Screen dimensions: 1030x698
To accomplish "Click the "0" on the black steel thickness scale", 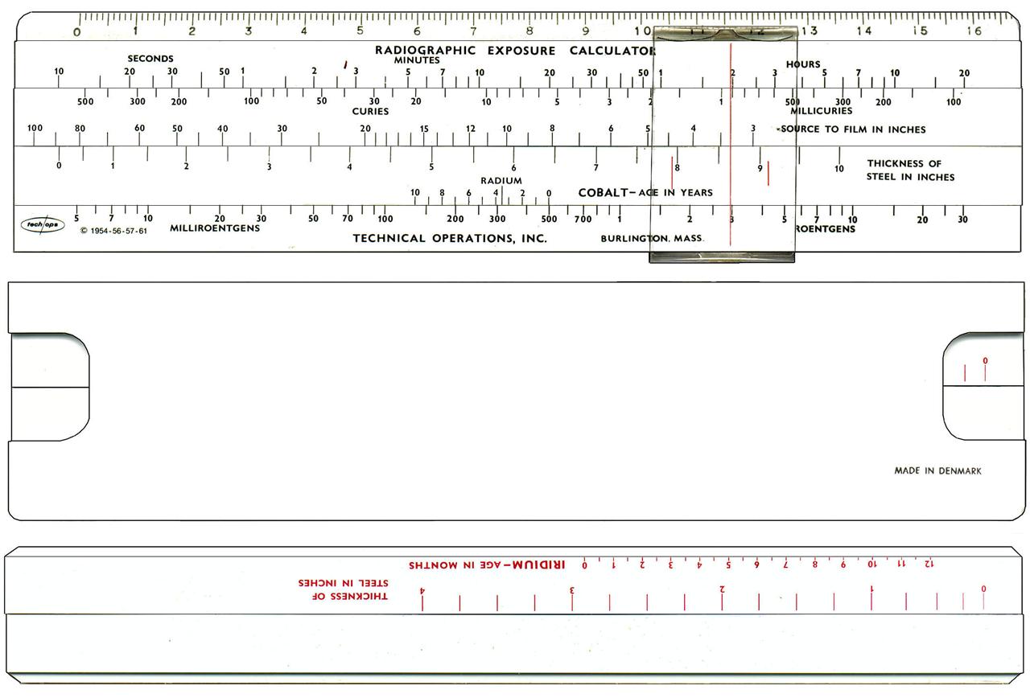I will 59,166.
